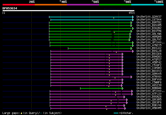This screenshot has height=115, width=166.
Task: Click the green alignment bar of UniRef100_B9ILK2
Action: [x=100, y=49]
